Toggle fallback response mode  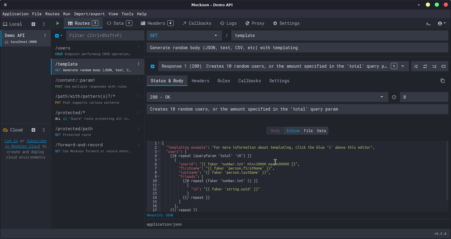pyautogui.click(x=444, y=66)
